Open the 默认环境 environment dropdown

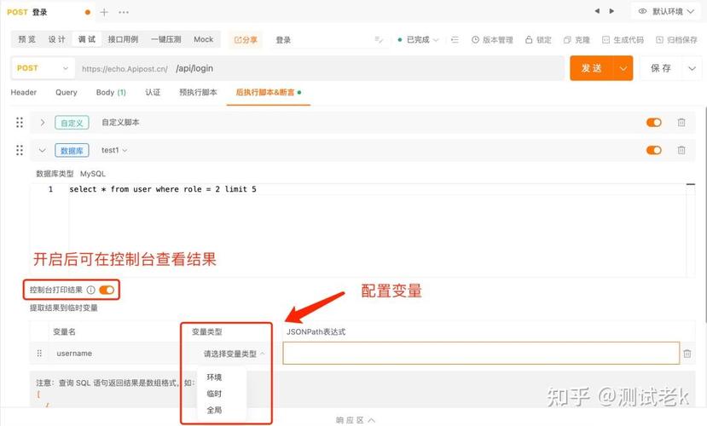(667, 11)
